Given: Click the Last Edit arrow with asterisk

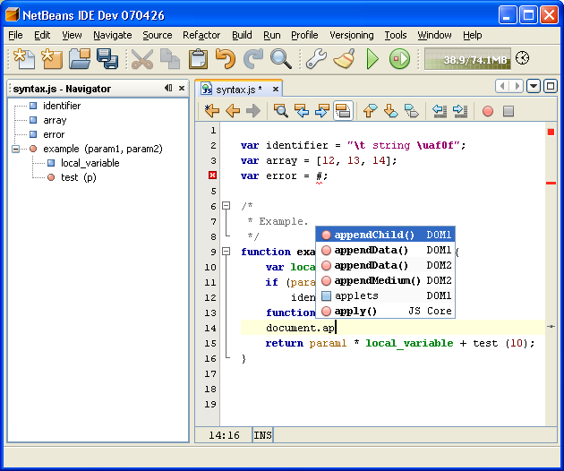Looking at the screenshot, I should [212, 110].
